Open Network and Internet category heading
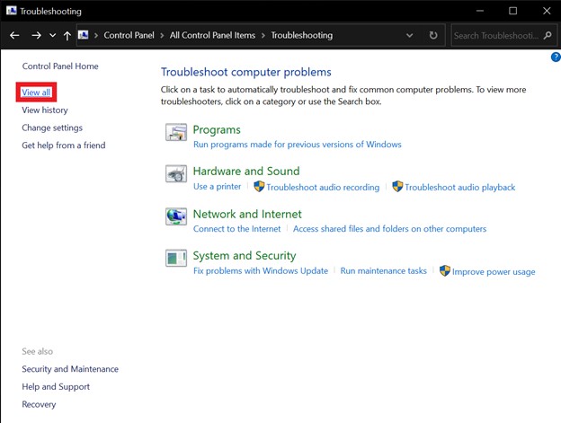The image size is (561, 423). point(247,214)
